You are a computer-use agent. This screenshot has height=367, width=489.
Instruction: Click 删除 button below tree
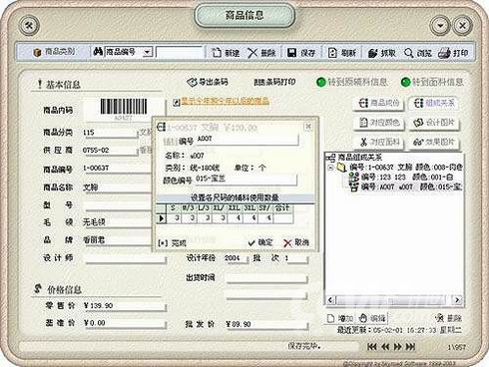click(449, 318)
